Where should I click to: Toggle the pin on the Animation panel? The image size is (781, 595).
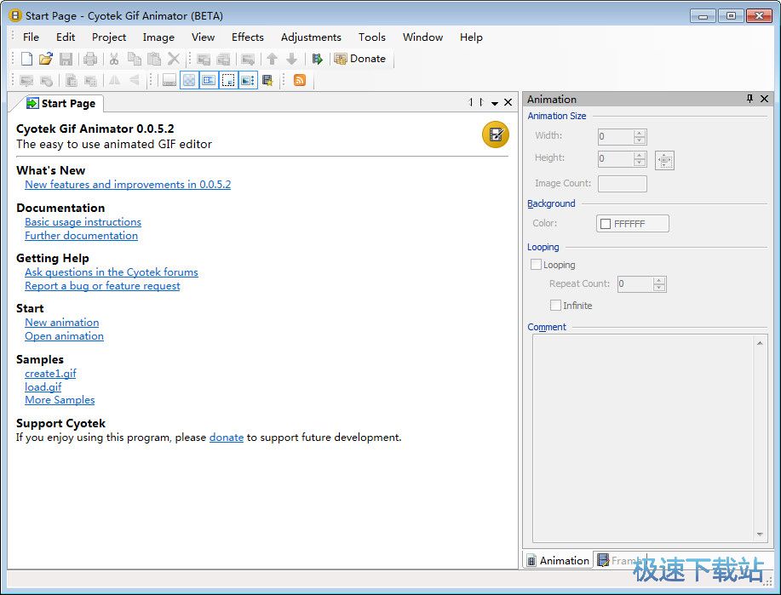[x=749, y=99]
